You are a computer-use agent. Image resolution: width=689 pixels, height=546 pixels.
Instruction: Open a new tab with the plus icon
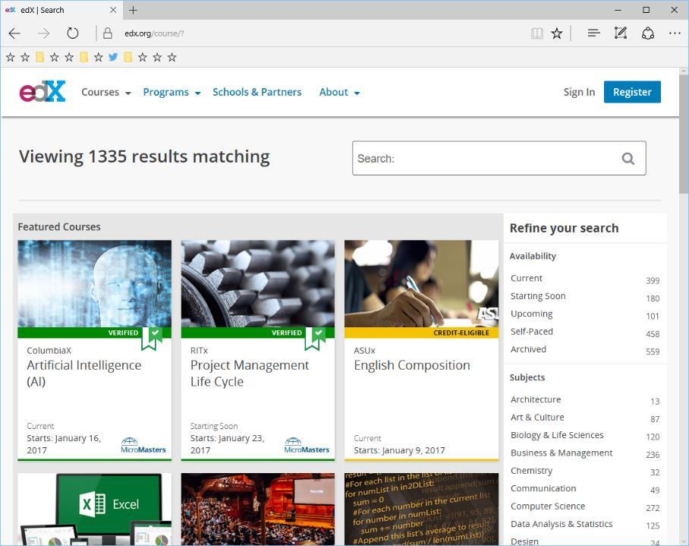[x=133, y=10]
